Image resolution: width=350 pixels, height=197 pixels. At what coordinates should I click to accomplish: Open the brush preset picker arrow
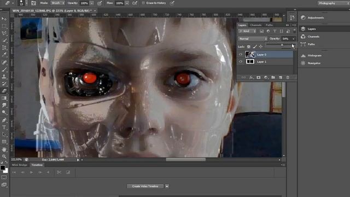27,3
